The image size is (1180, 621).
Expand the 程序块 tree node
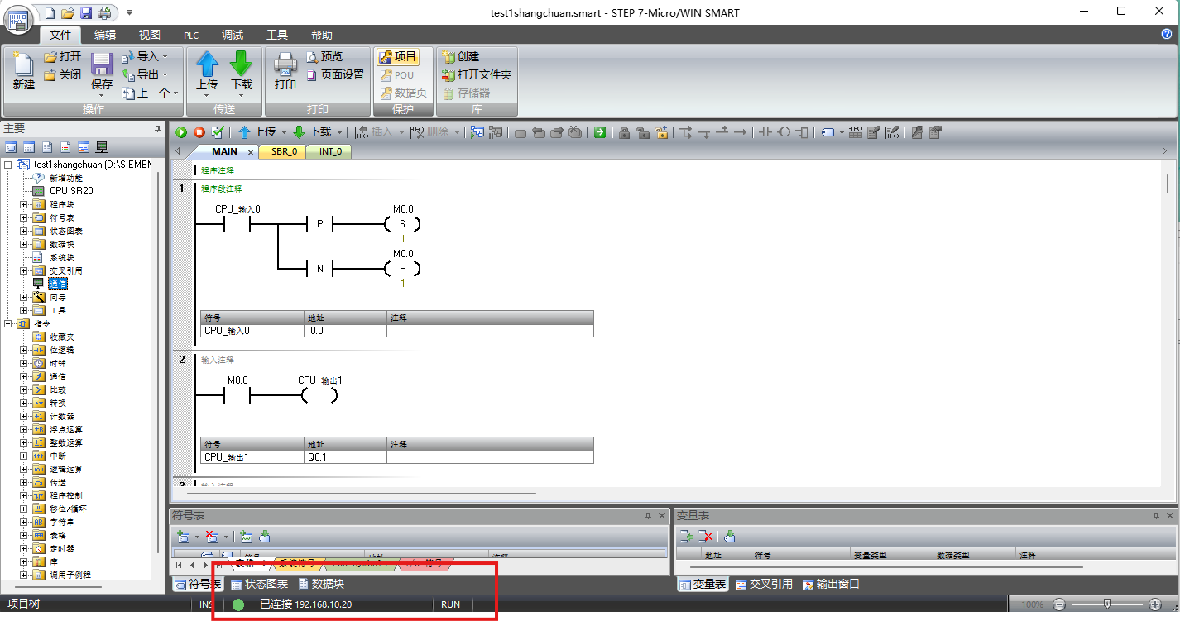point(24,204)
